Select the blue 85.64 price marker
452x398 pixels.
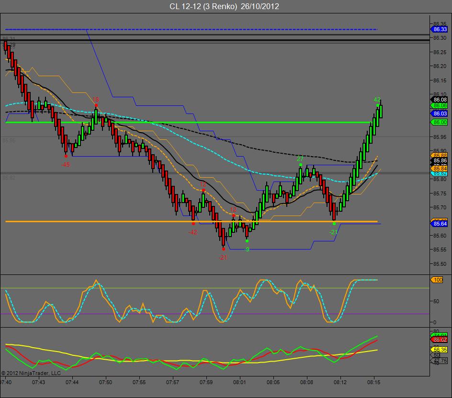point(439,224)
